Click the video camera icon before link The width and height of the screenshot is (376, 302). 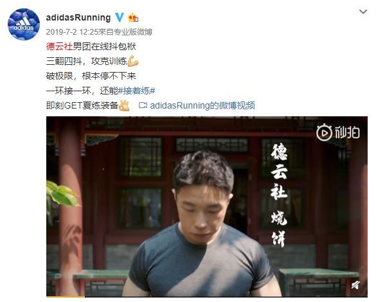143,105
